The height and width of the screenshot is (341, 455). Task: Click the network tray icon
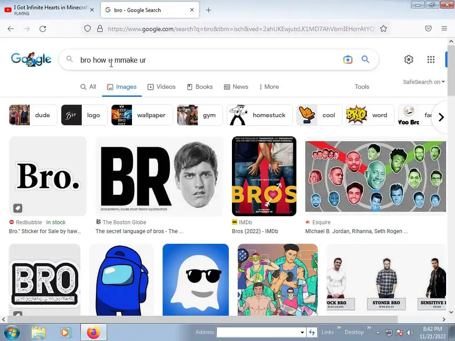[388, 333]
